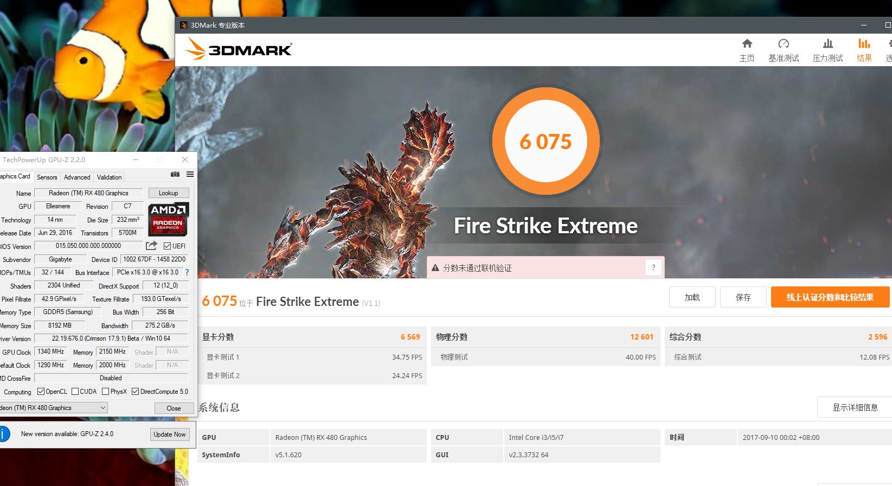The image size is (892, 486).
Task: Click the 加载 button
Action: point(692,297)
